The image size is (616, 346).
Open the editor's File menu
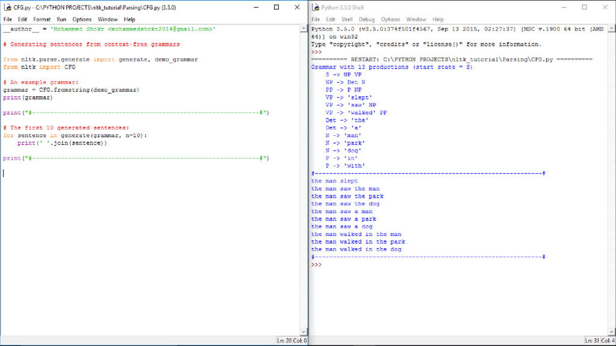tap(8, 19)
